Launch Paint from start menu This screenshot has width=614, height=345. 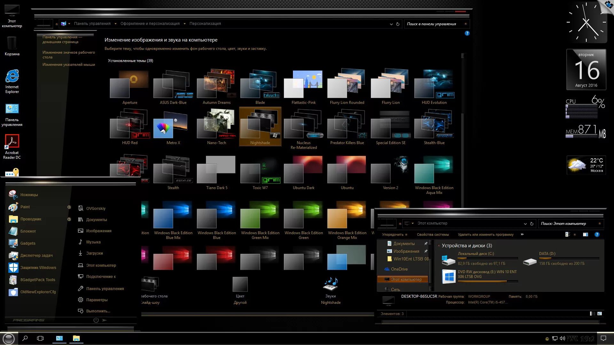point(25,207)
